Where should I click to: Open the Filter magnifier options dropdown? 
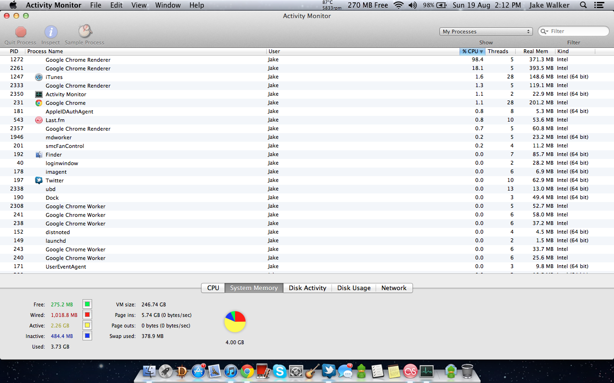pyautogui.click(x=544, y=31)
